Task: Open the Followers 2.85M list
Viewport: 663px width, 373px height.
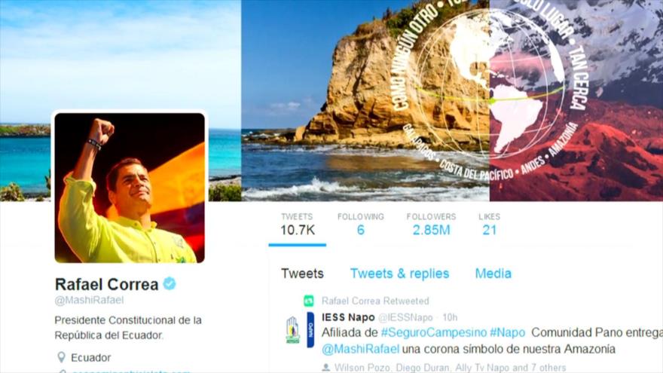Action: 431,225
